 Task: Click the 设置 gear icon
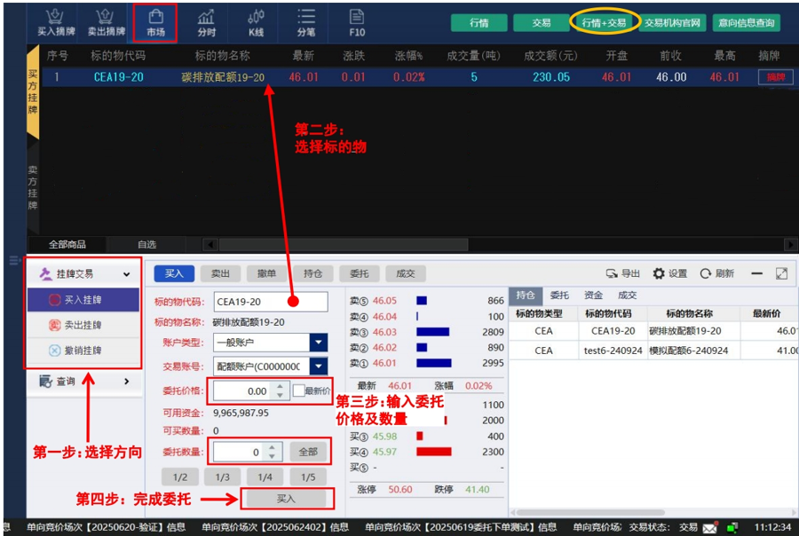click(x=669, y=273)
